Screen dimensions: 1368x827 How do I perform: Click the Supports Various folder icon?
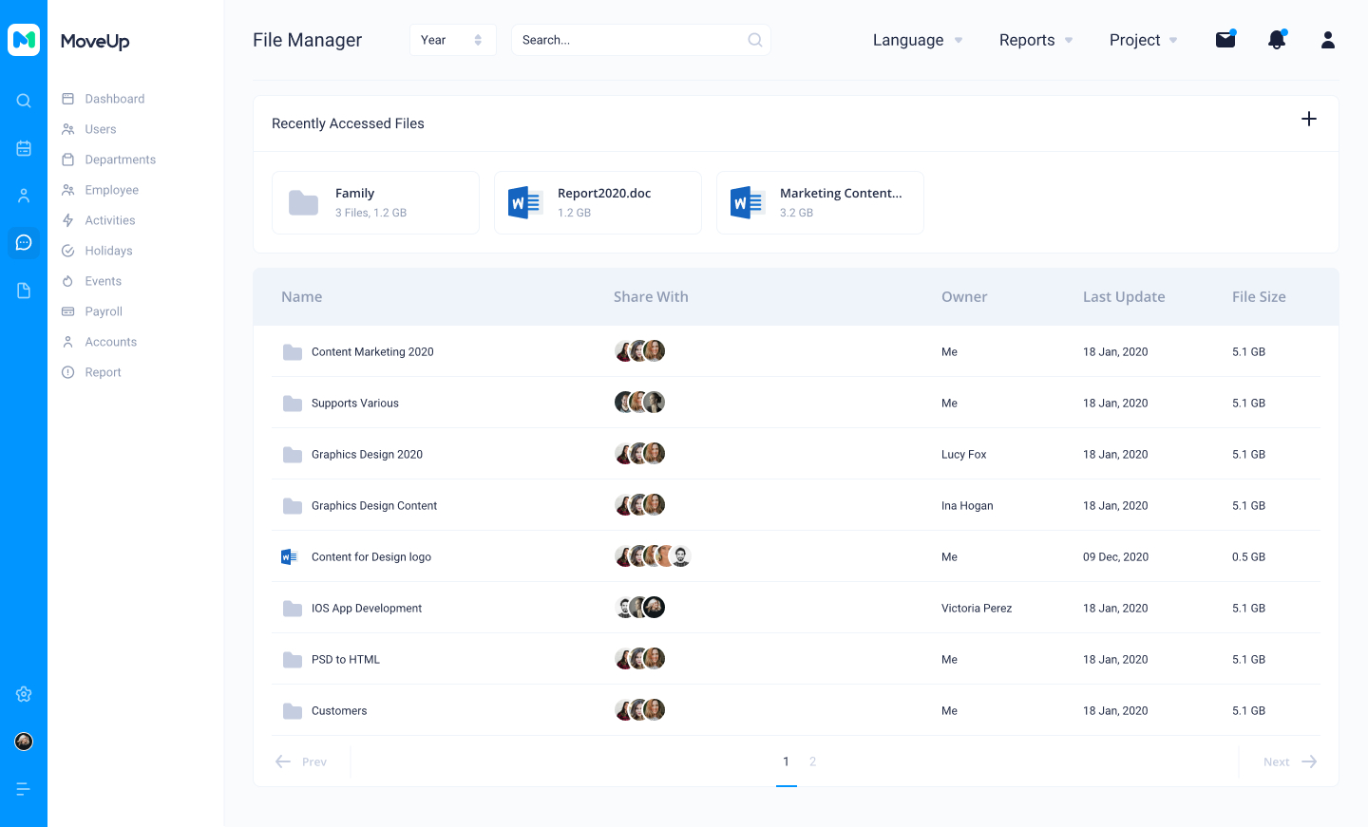click(x=293, y=404)
